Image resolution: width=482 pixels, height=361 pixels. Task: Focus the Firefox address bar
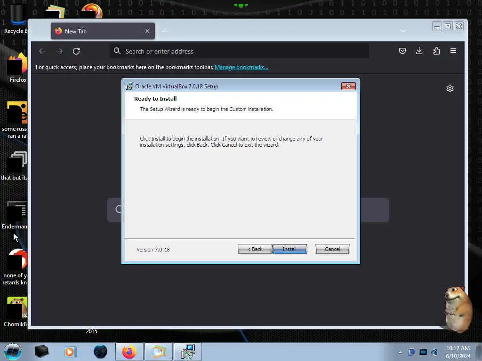240,51
